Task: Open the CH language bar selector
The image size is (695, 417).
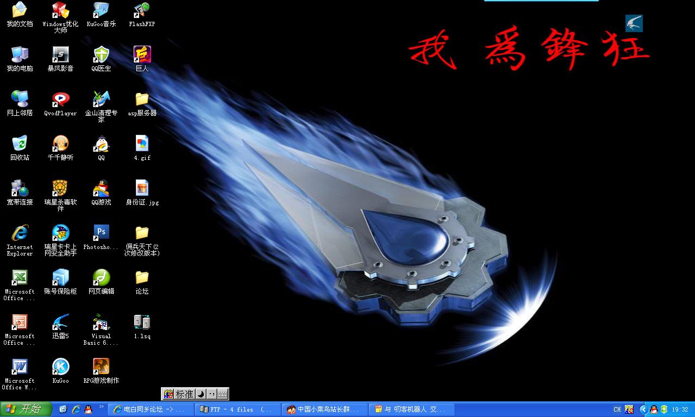Action: point(617,409)
